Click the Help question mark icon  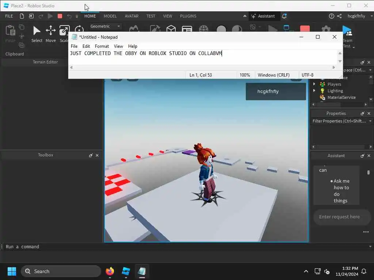point(331,16)
